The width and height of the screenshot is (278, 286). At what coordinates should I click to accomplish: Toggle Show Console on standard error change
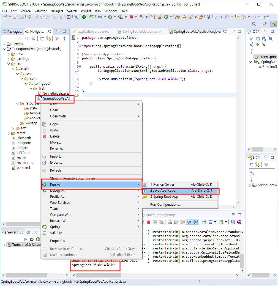195,222
